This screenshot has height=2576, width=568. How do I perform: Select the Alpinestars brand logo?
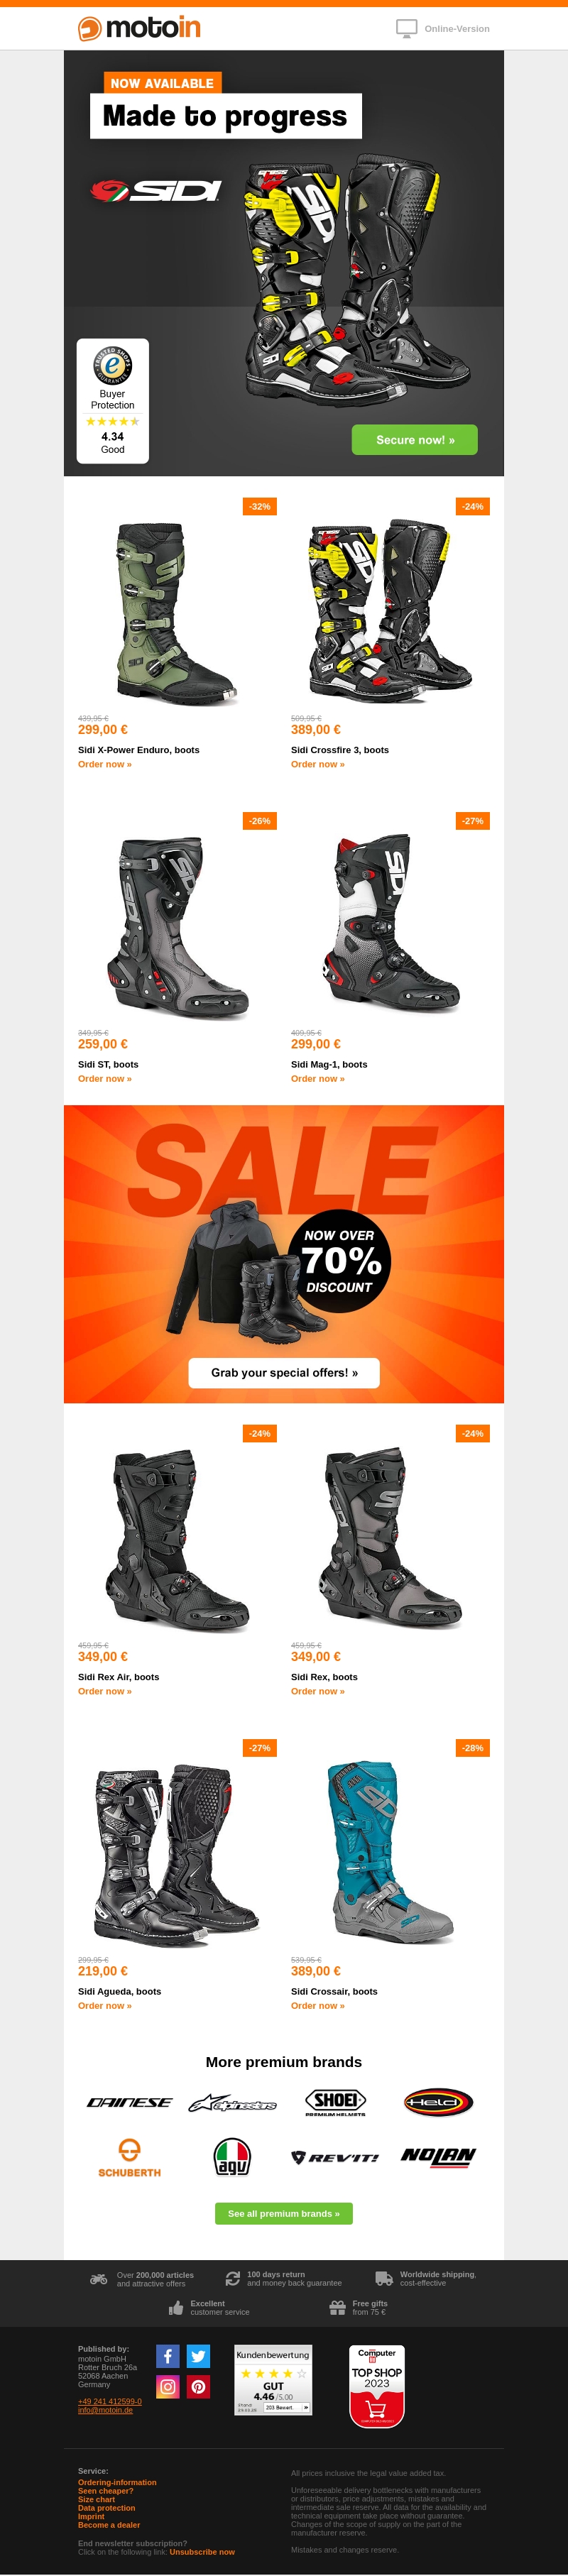[x=233, y=2103]
